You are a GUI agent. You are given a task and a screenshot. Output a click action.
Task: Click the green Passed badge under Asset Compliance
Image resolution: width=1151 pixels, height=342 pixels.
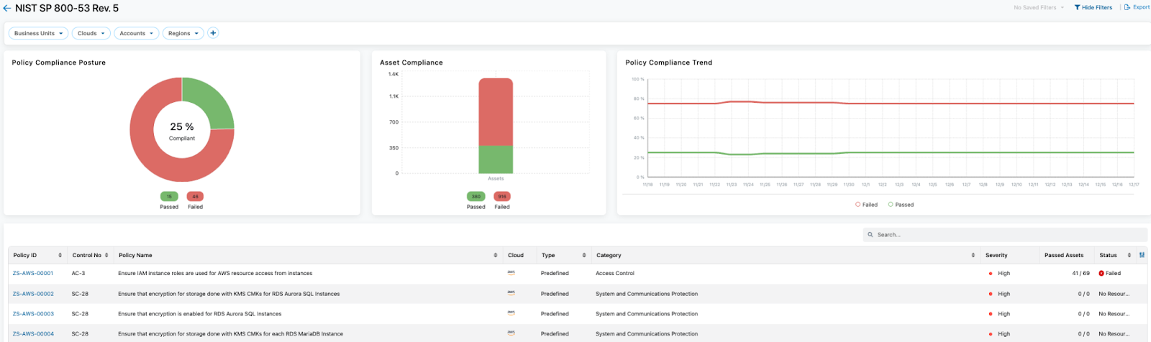tap(476, 196)
